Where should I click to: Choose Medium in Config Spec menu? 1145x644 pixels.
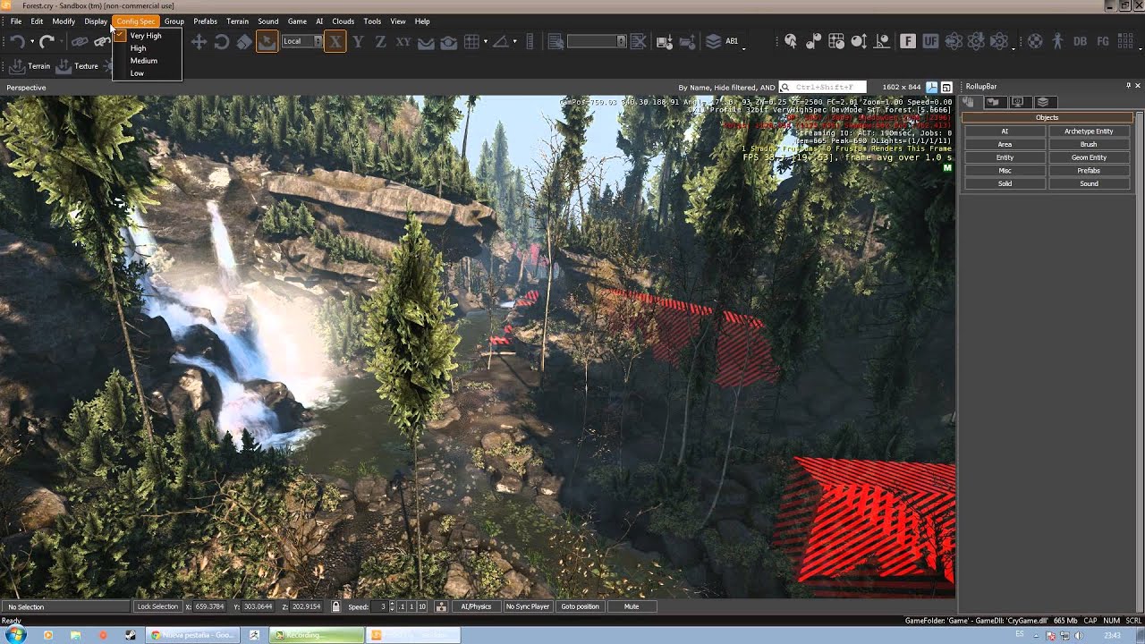[143, 61]
